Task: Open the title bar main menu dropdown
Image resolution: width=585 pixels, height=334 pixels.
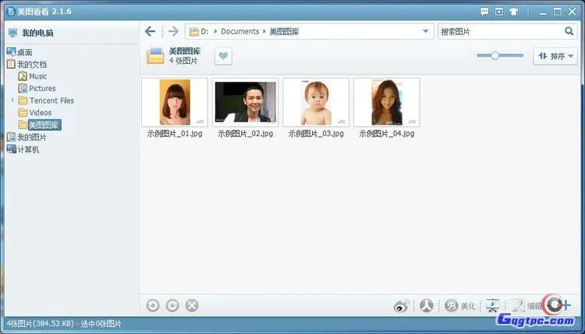Action: 498,12
